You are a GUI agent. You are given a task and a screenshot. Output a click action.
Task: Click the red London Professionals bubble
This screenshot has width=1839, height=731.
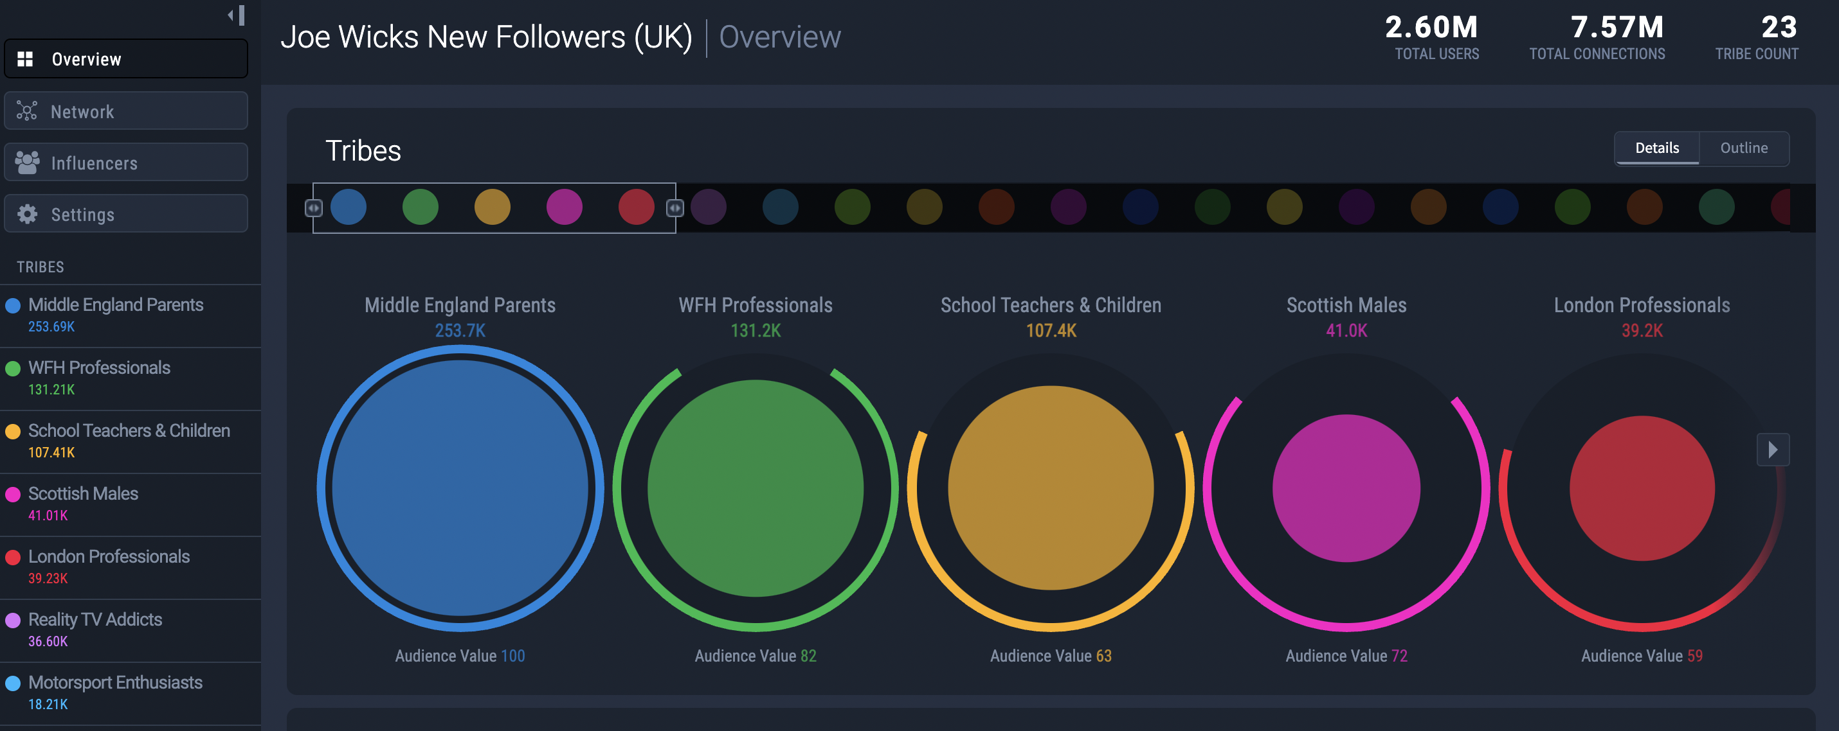(x=1642, y=488)
